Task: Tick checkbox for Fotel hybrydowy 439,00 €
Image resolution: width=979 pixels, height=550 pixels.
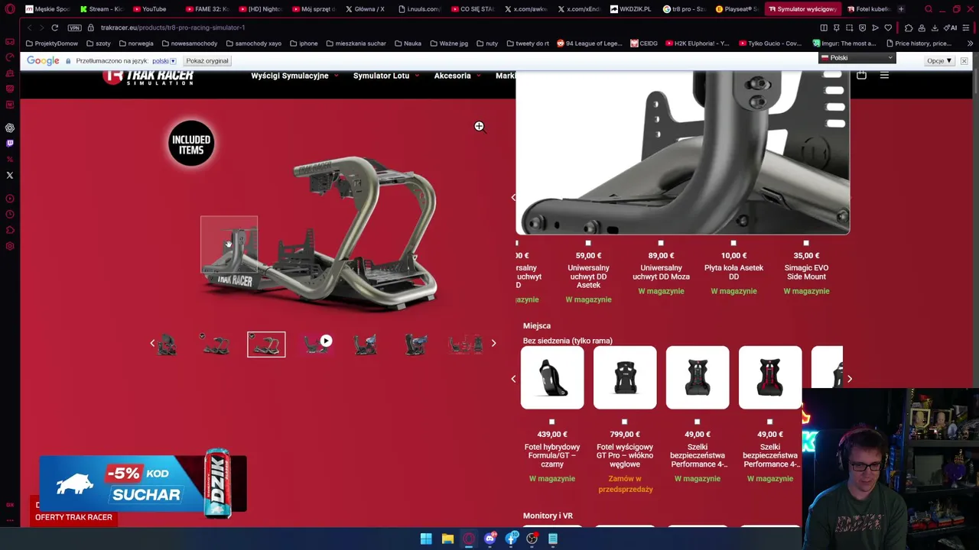Action: point(551,422)
